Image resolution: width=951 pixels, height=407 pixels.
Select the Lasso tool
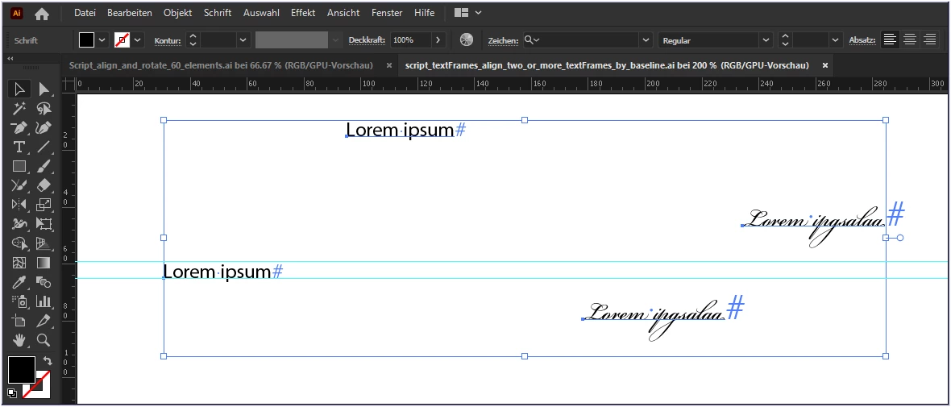(x=44, y=109)
